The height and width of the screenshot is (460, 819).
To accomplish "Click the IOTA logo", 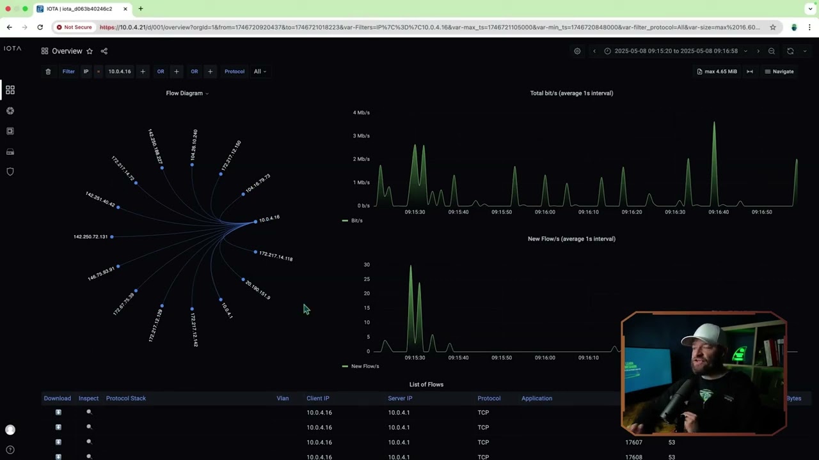I will tap(12, 49).
